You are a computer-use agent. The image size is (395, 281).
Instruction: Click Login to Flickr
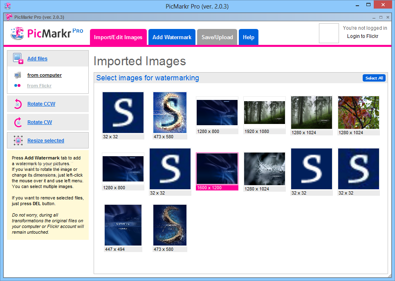tap(363, 36)
